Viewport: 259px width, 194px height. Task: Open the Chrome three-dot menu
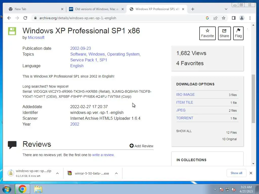pos(250,18)
